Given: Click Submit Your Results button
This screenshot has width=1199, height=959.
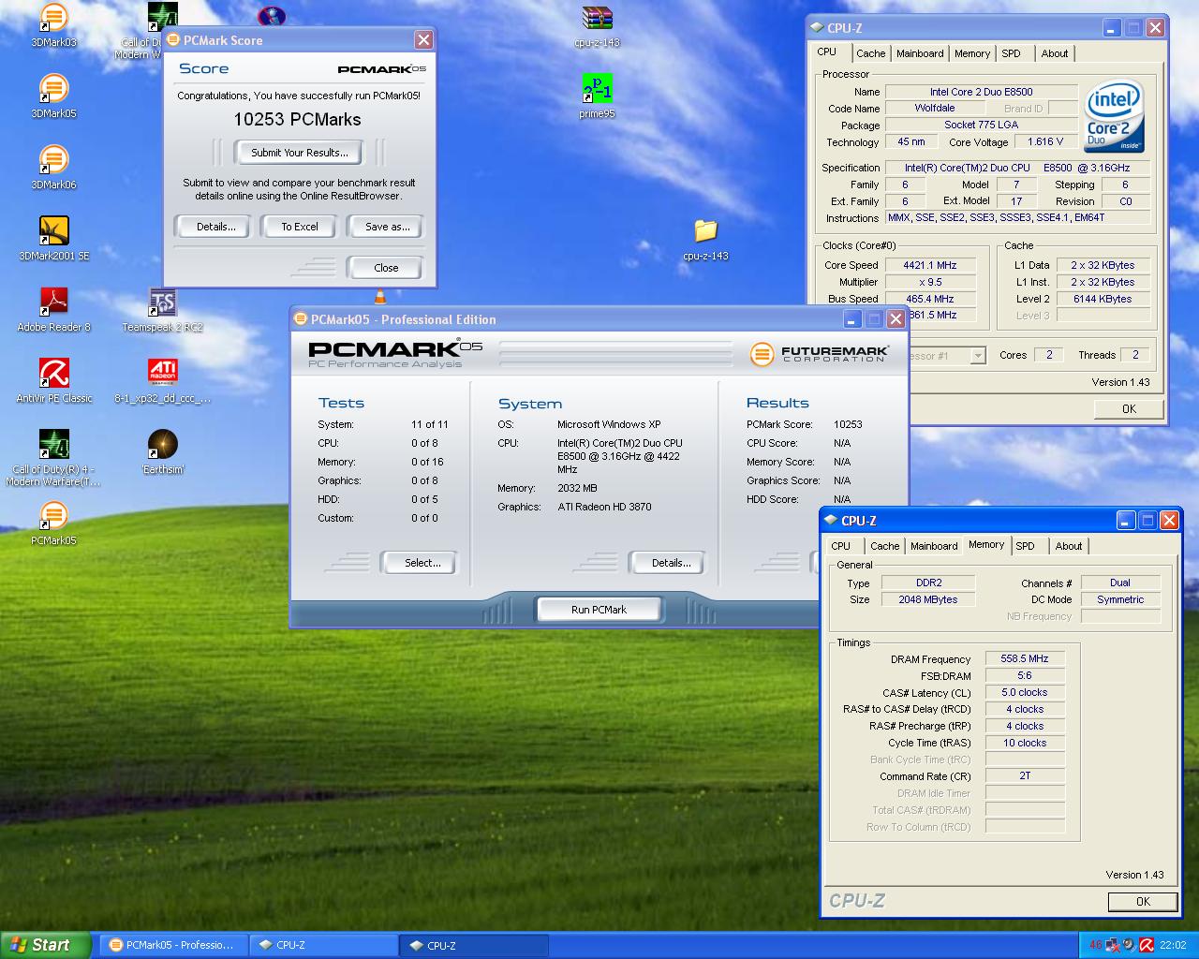Looking at the screenshot, I should (300, 153).
